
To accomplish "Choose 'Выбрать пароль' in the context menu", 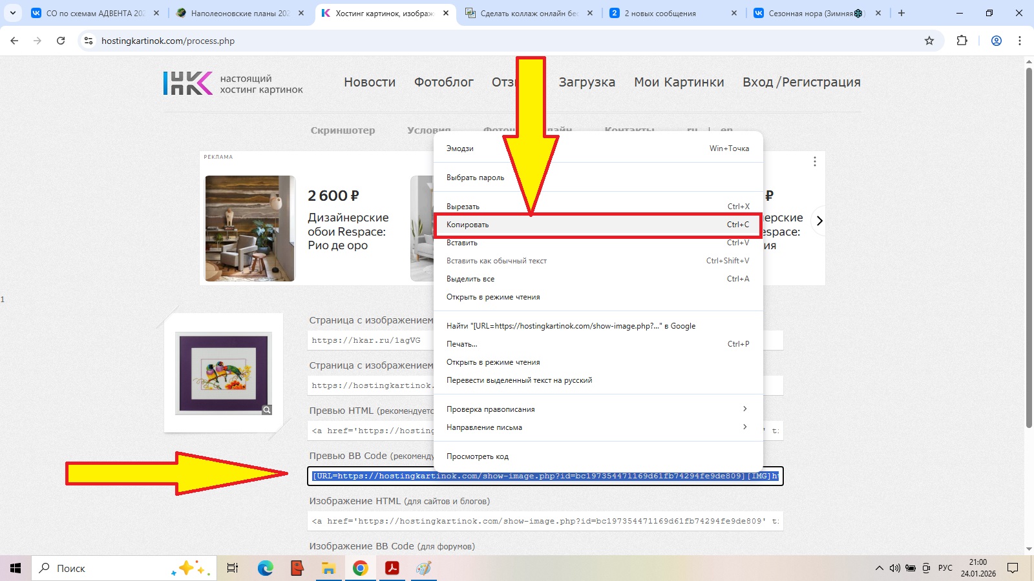I will click(x=598, y=178).
